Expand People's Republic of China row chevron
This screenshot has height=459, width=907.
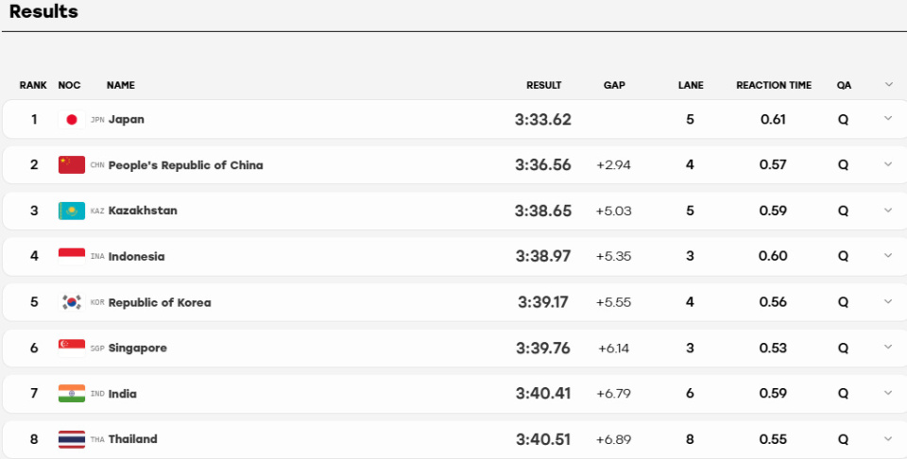(888, 164)
